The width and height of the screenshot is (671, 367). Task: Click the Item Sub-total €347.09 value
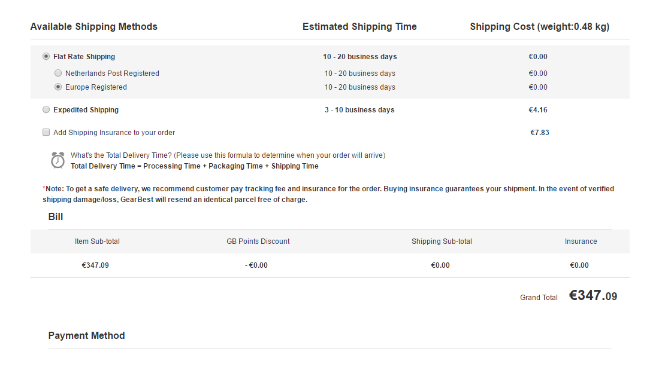point(95,265)
